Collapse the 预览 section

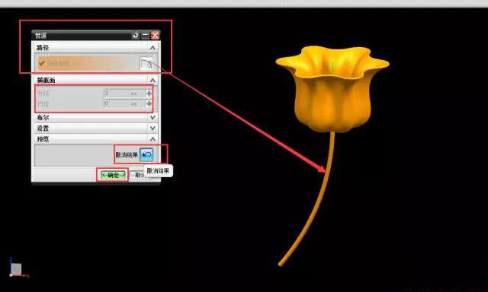[x=152, y=138]
